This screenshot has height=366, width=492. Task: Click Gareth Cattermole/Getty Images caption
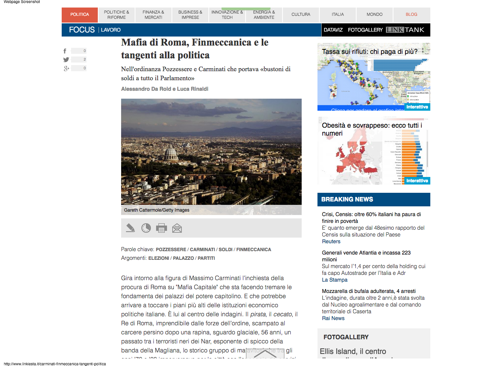[x=157, y=210]
